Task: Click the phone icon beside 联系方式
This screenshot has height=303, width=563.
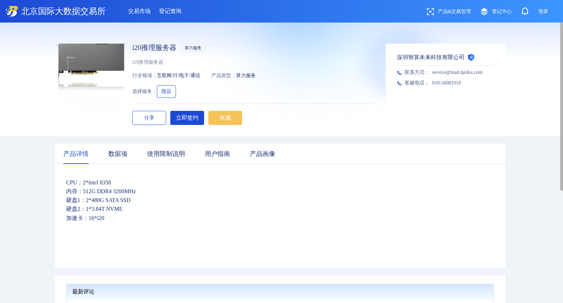Action: pos(399,73)
